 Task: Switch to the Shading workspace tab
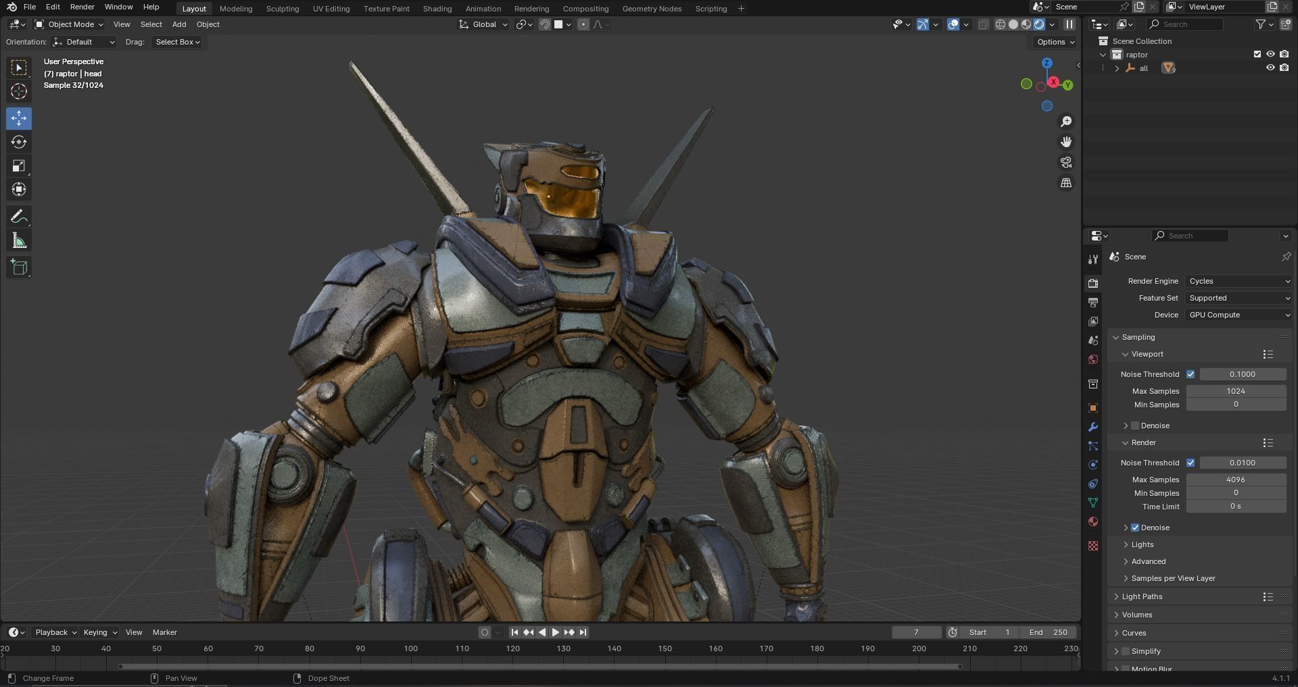437,9
